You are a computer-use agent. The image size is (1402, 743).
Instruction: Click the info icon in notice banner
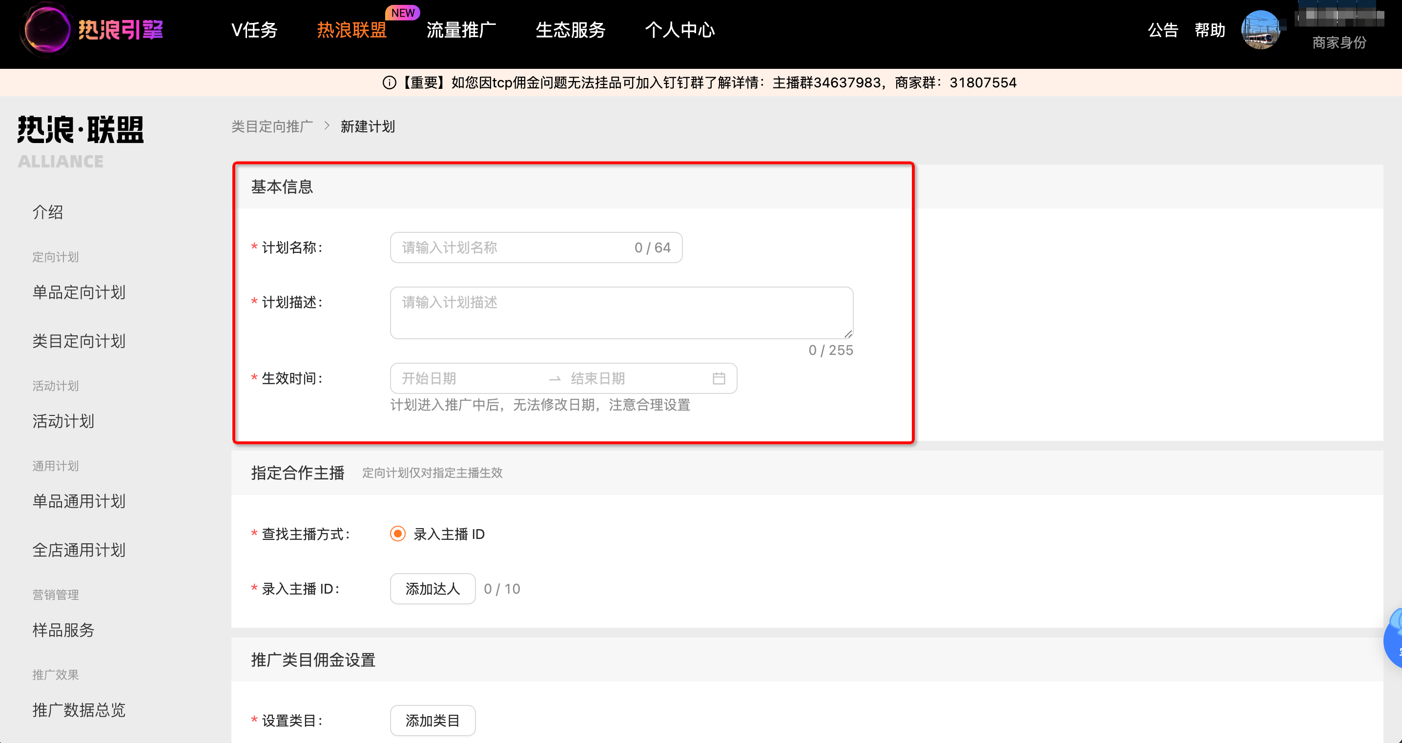coord(389,83)
